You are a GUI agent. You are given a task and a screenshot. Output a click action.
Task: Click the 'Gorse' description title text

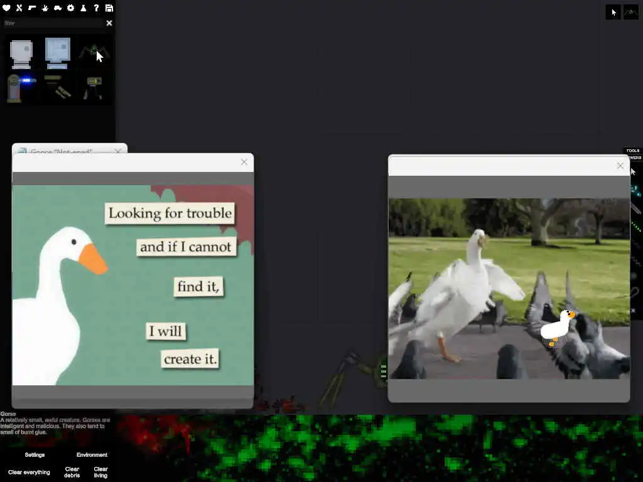(8, 414)
